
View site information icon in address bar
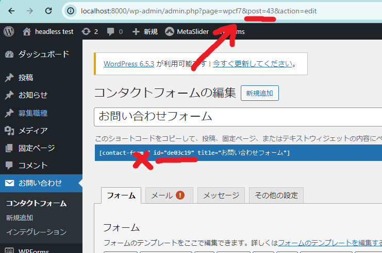pos(71,11)
